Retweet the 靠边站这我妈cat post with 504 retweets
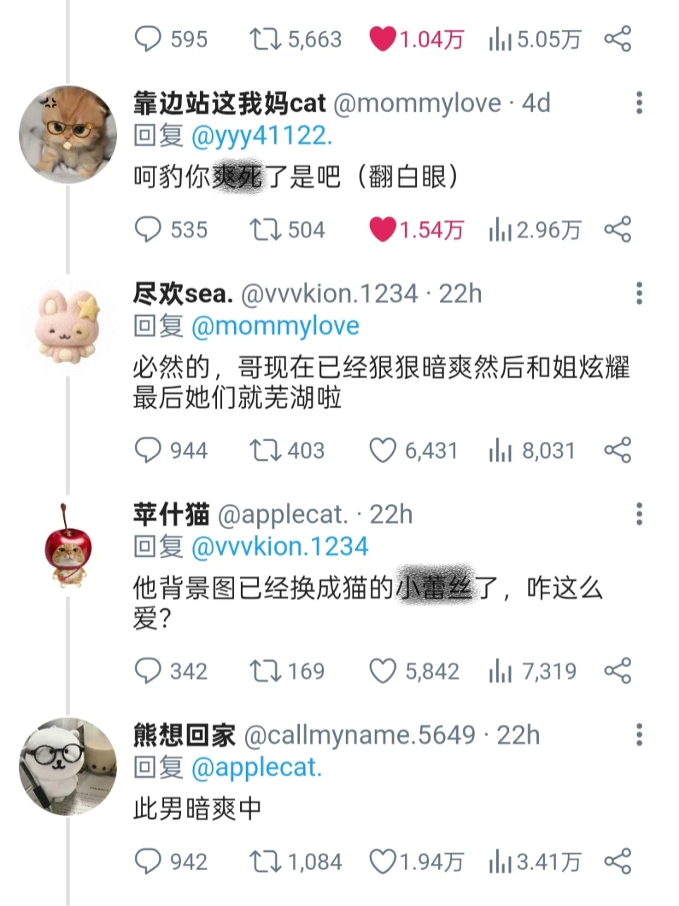Viewport: 679px width, 906px height. (x=287, y=230)
